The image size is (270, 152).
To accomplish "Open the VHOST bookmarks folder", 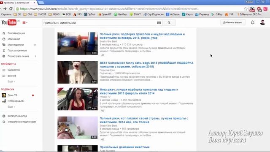I will (x=40, y=14).
